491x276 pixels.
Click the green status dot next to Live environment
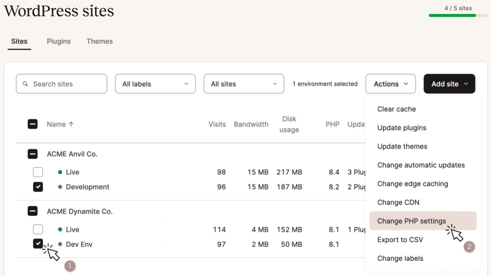60,172
